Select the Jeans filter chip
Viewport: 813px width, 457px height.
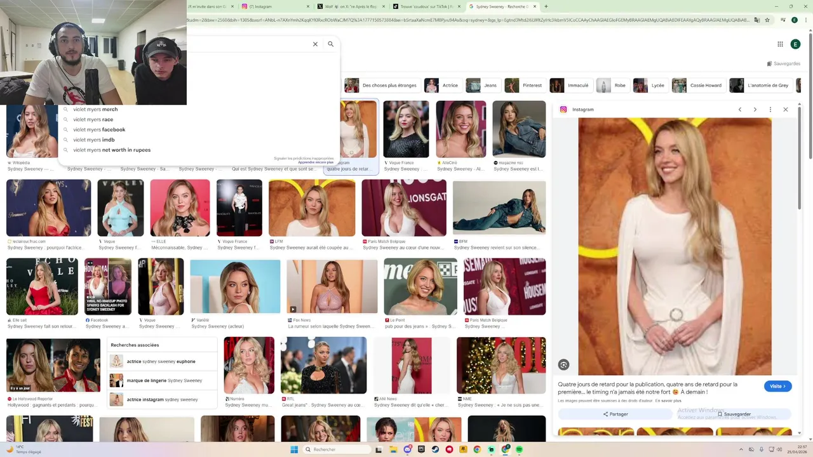(x=482, y=85)
